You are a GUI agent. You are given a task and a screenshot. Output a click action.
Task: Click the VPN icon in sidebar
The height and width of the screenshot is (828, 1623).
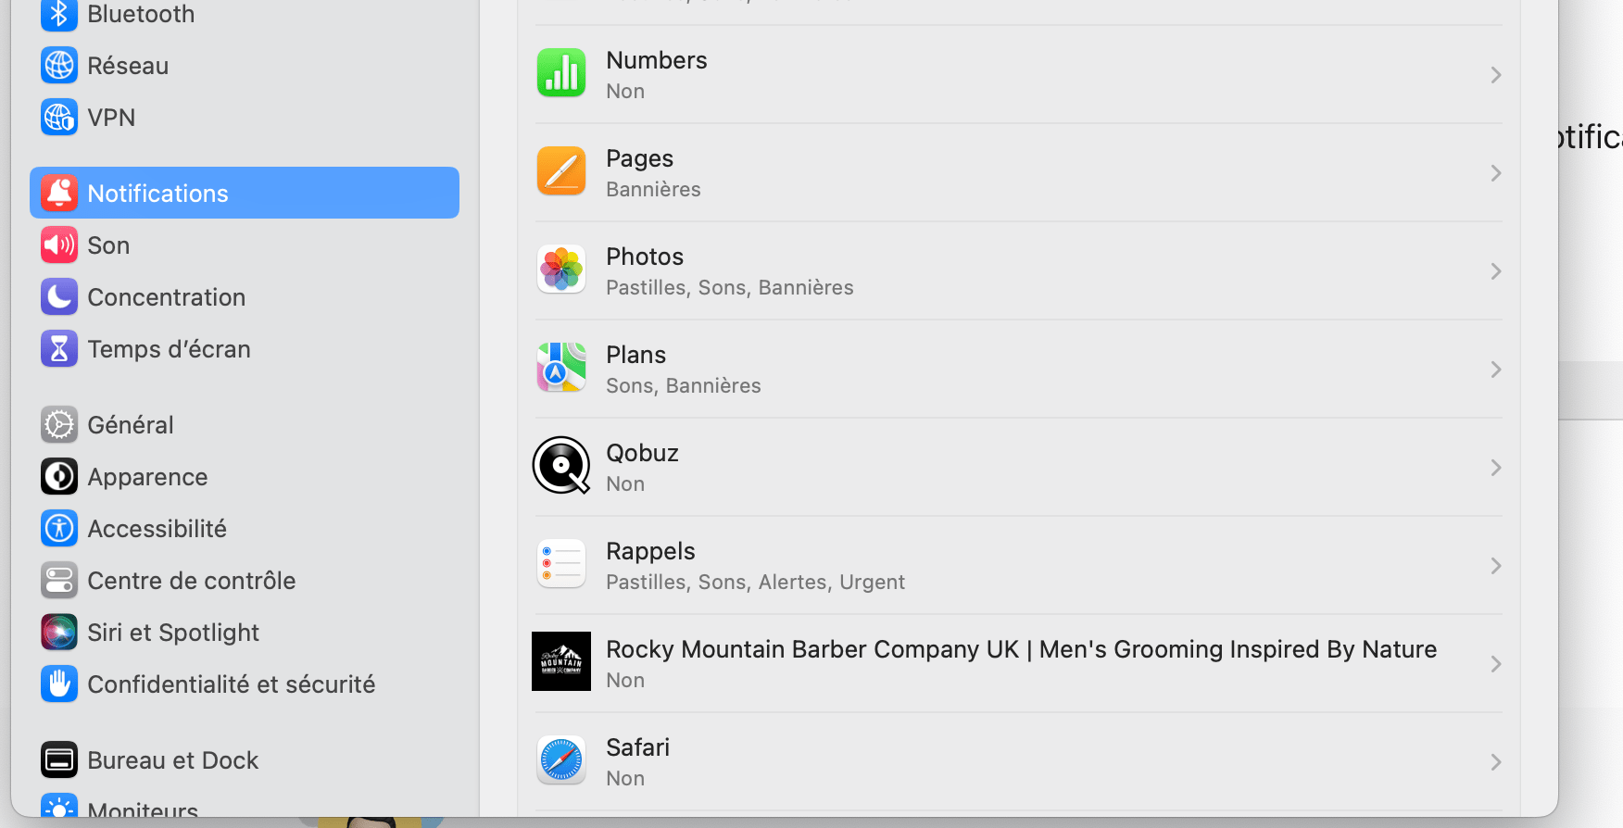pos(59,118)
